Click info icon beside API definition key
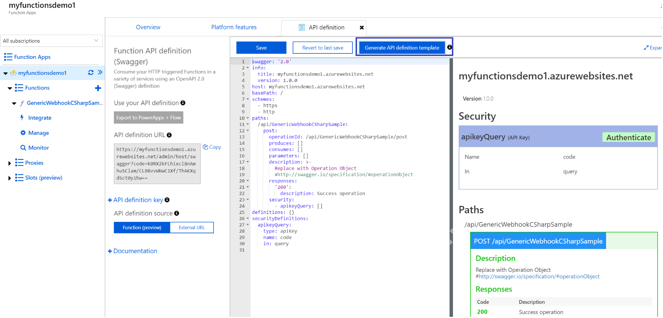The width and height of the screenshot is (663, 318). tap(167, 200)
